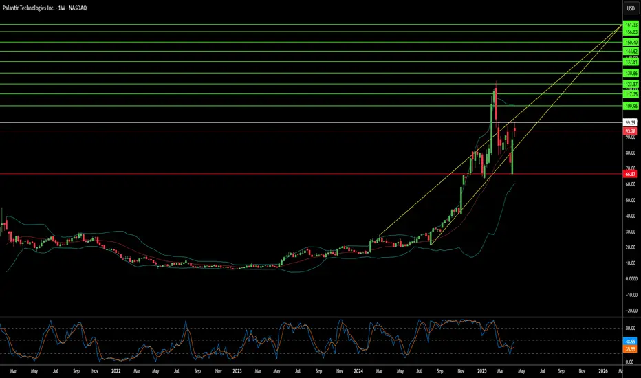Click the 40.00 price axis value

coord(631,216)
